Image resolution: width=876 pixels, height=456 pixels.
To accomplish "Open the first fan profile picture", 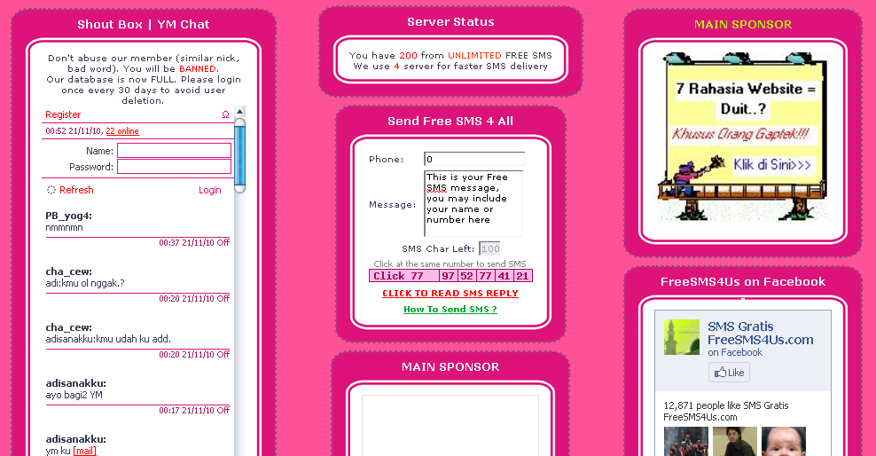I will [685, 442].
